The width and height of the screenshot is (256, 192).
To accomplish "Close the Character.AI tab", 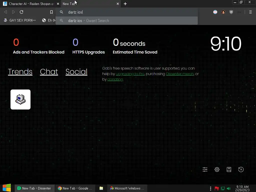I will tap(58, 4).
